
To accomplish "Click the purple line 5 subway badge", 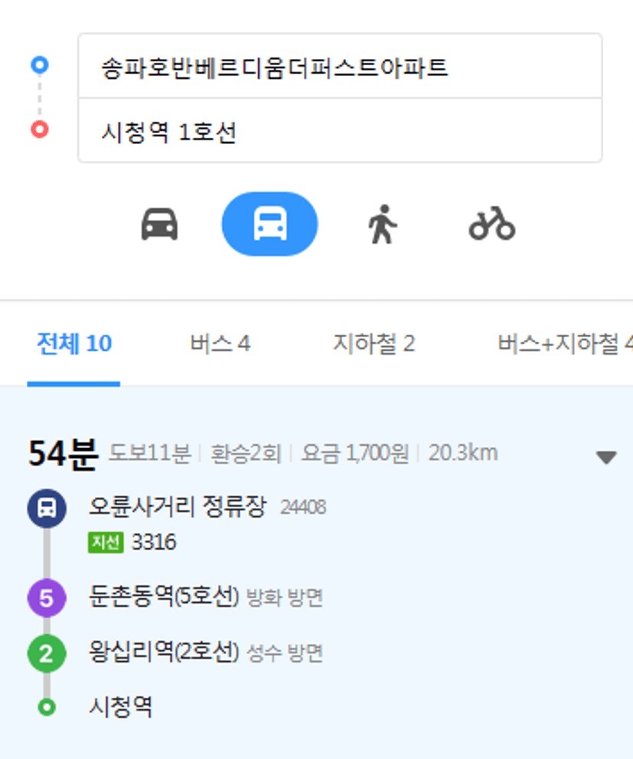I will (x=47, y=598).
